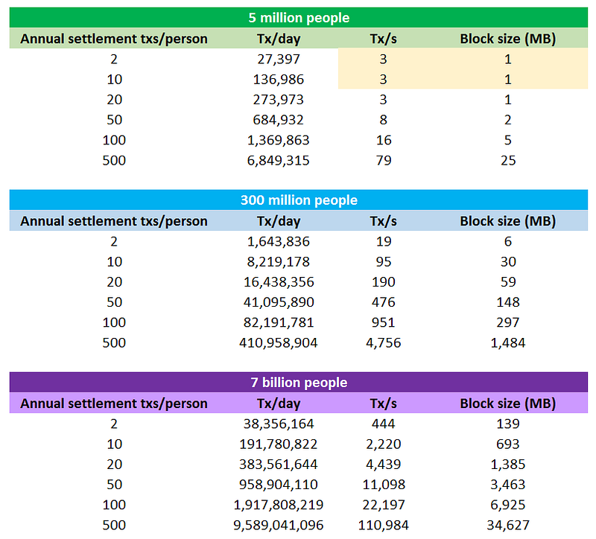Click the 38,356,164 cell
The height and width of the screenshot is (539, 596).
pos(279,424)
